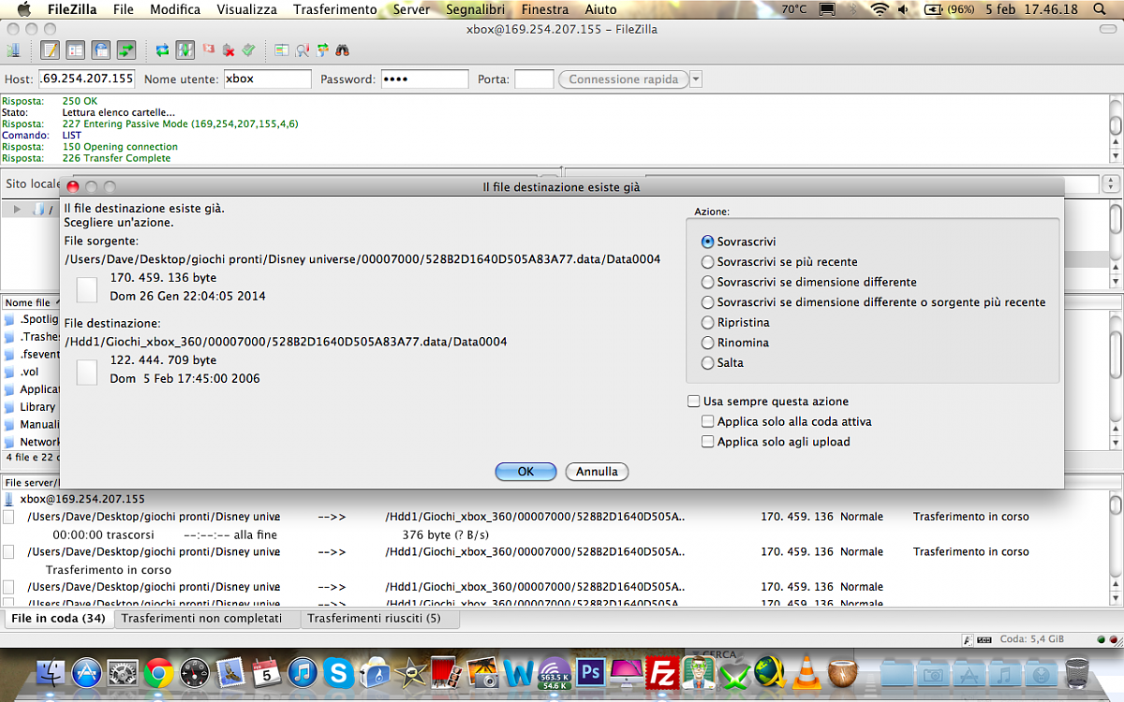Image resolution: width=1124 pixels, height=702 pixels.
Task: Select "Sovrascrivi se più recente" option
Action: coord(708,262)
